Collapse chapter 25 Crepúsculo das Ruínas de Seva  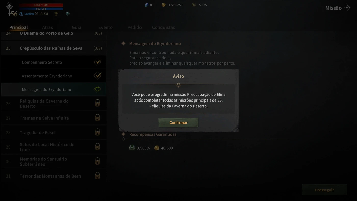click(54, 48)
